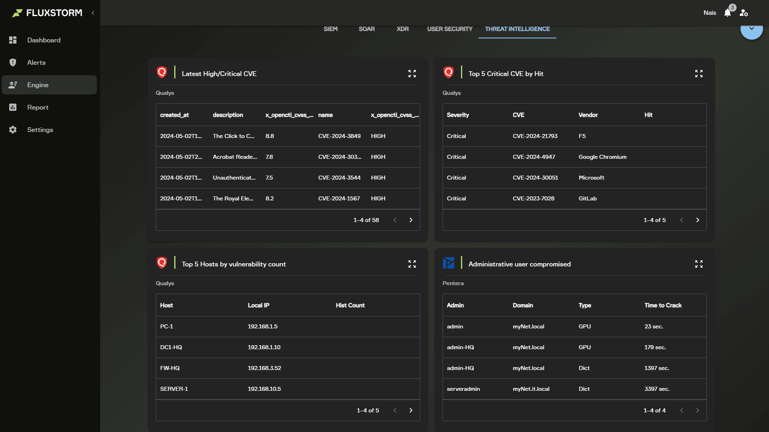Viewport: 769px width, 432px height.
Task: Open the Report section in sidebar
Action: [x=38, y=107]
